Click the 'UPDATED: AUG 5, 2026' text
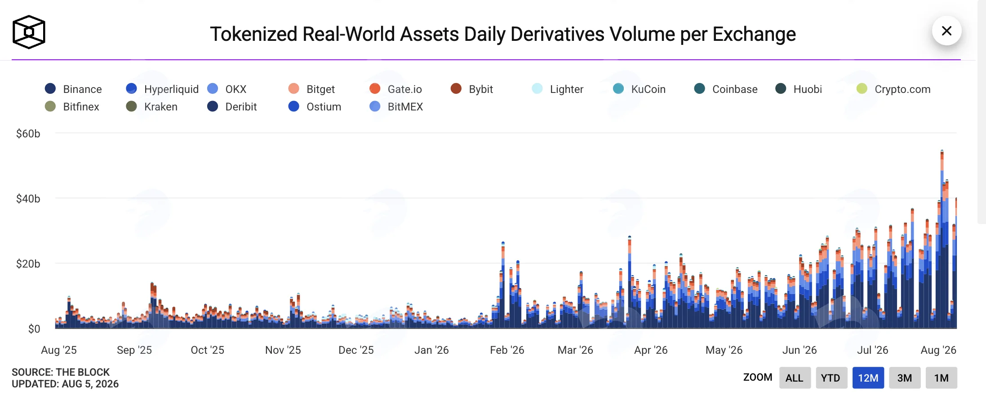This screenshot has width=986, height=413. tap(65, 384)
